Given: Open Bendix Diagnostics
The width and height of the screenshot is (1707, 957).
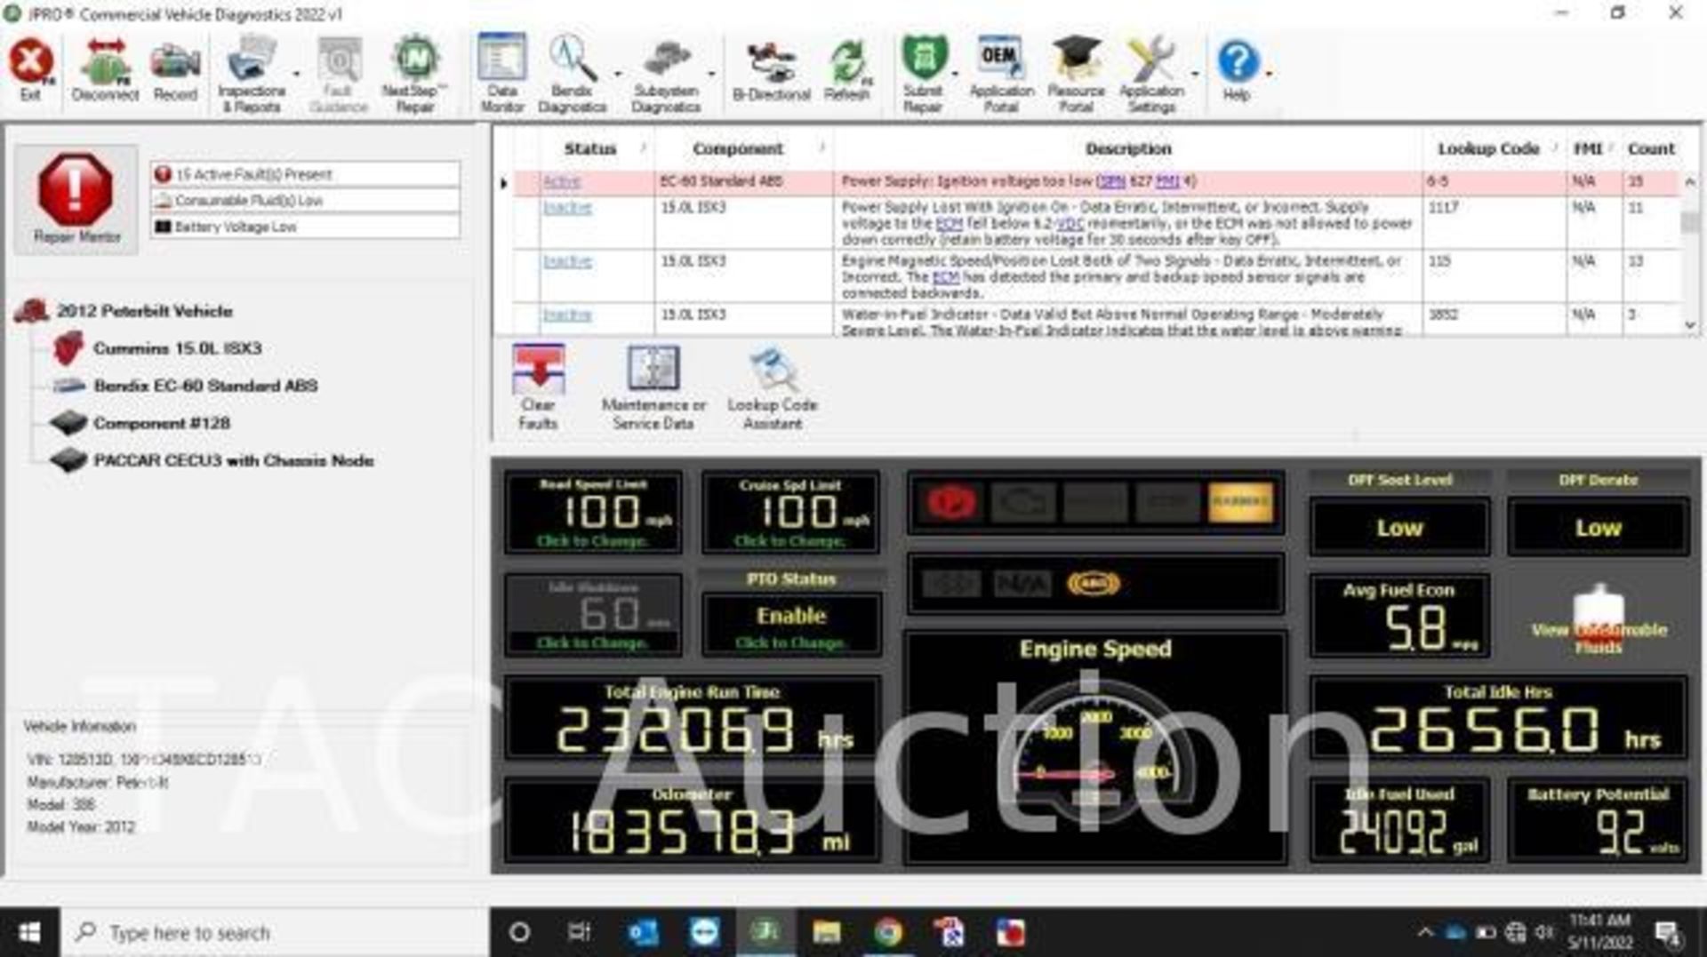Looking at the screenshot, I should tap(572, 75).
